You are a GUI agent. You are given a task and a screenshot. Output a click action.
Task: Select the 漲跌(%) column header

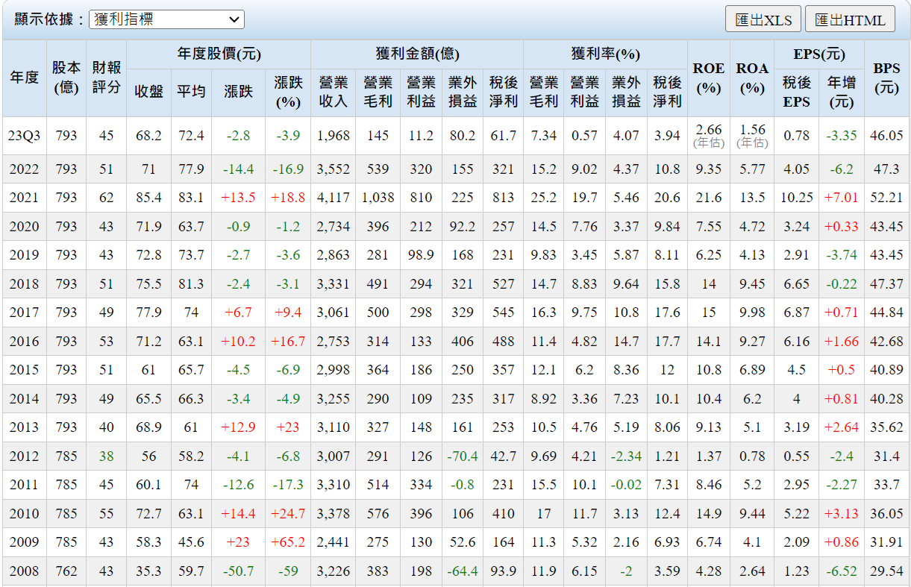coord(288,92)
